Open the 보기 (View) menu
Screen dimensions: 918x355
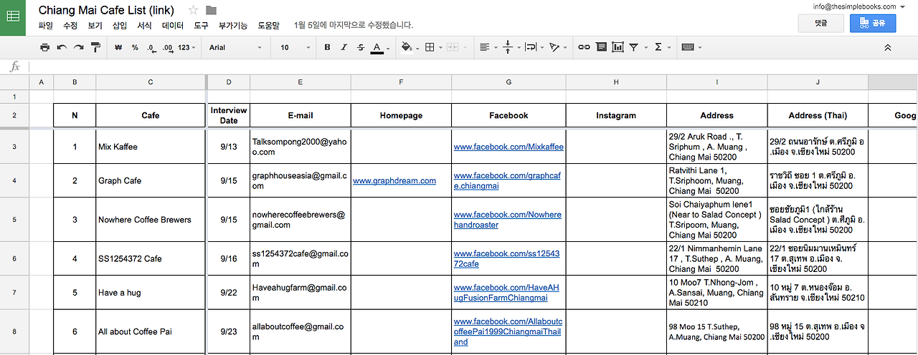[x=95, y=26]
